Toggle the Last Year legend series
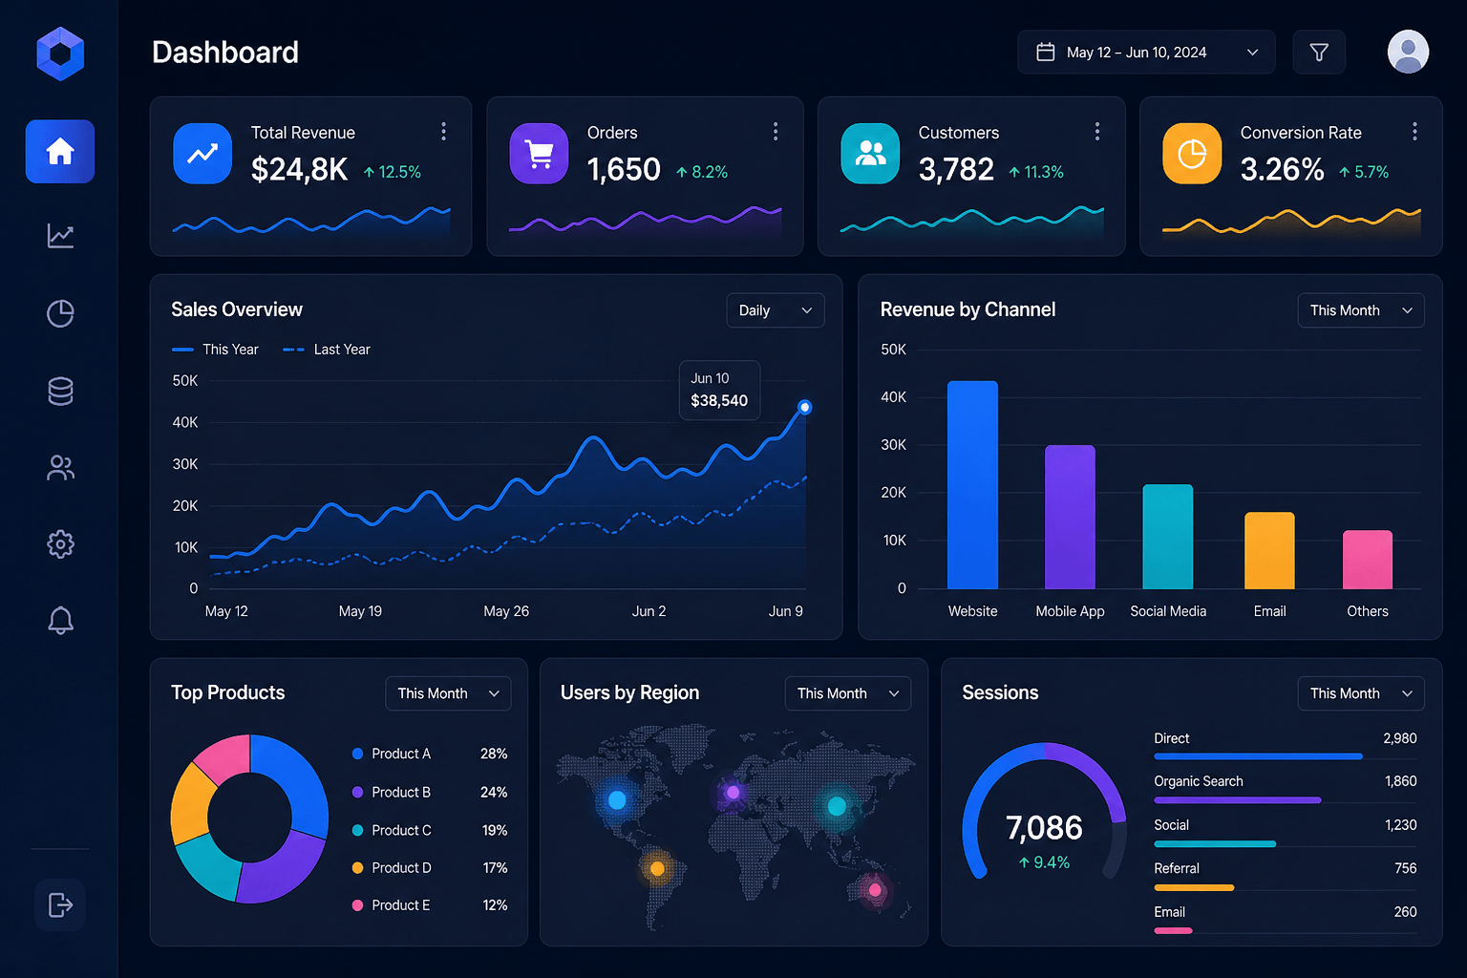1467x978 pixels. click(x=327, y=350)
